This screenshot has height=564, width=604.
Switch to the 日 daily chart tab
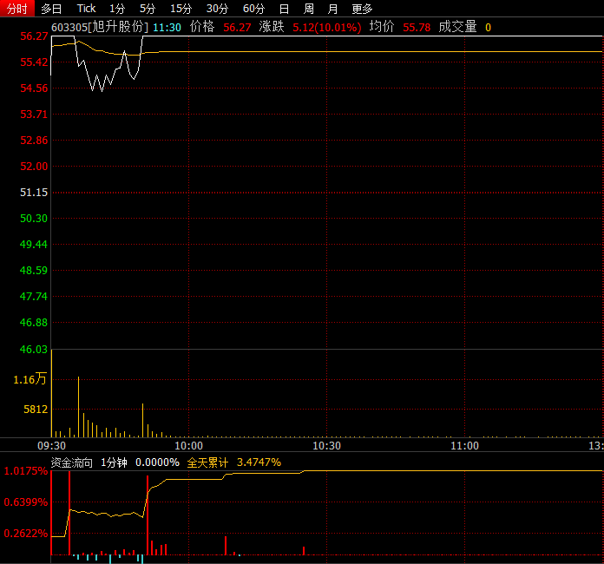(x=284, y=9)
